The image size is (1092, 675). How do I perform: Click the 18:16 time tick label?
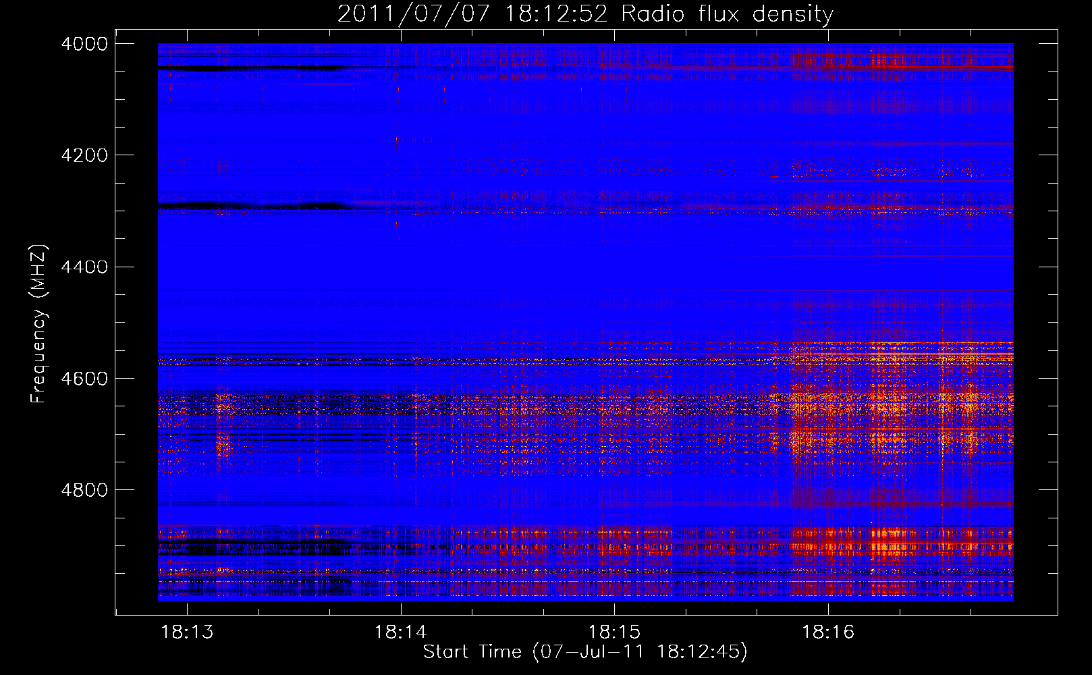(x=828, y=632)
